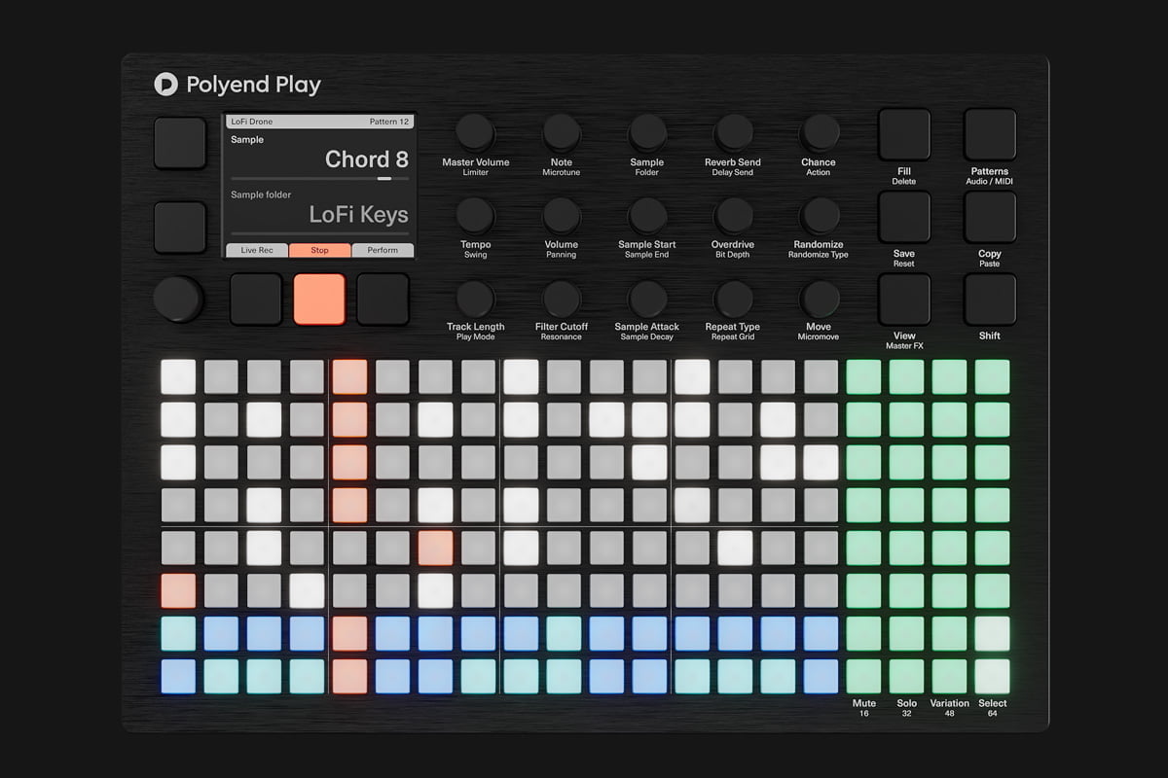Tap the green pad above Solo 32
1168x778 pixels.
click(906, 676)
